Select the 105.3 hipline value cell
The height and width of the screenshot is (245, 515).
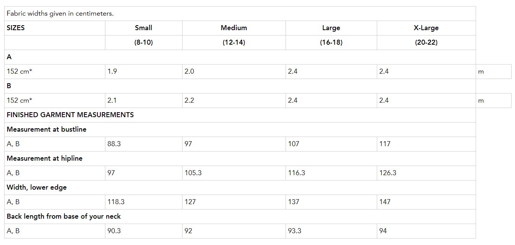(x=193, y=173)
